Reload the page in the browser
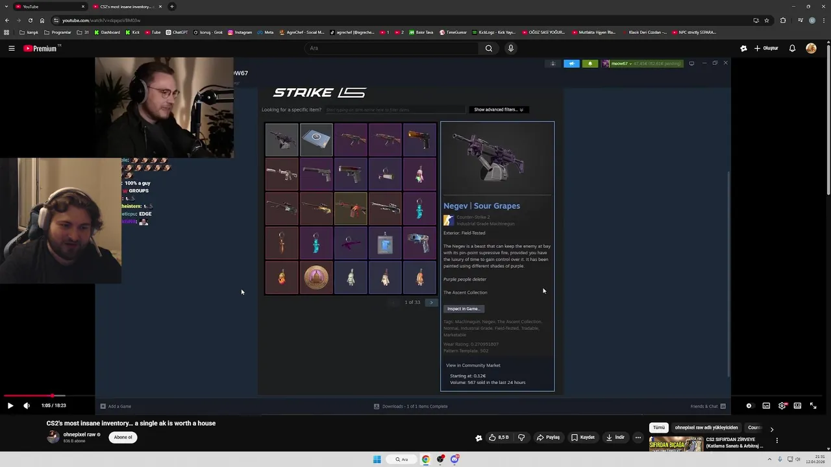The height and width of the screenshot is (467, 831). tap(30, 20)
